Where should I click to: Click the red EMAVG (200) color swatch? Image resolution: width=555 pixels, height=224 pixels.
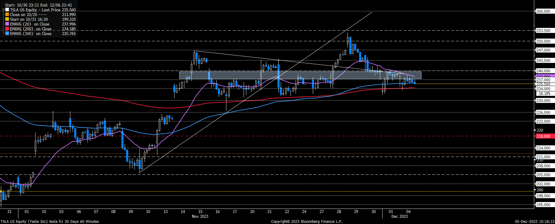pos(7,29)
